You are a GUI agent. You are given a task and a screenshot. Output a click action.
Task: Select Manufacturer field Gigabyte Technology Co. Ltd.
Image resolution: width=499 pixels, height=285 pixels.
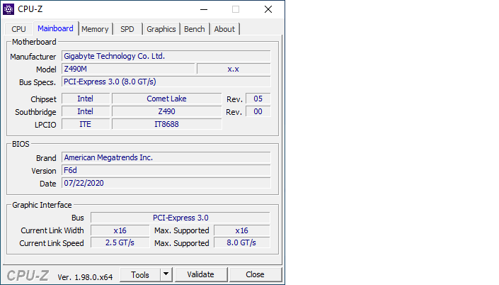pos(166,56)
